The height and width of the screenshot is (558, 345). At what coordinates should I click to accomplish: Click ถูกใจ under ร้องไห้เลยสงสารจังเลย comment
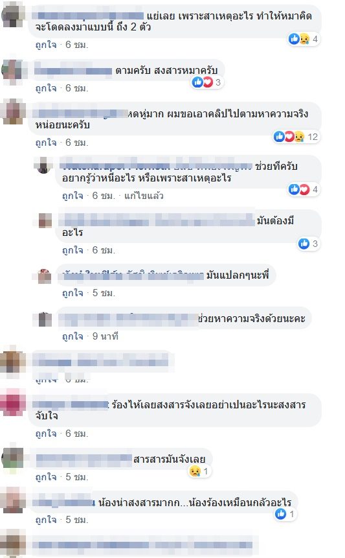point(46,434)
